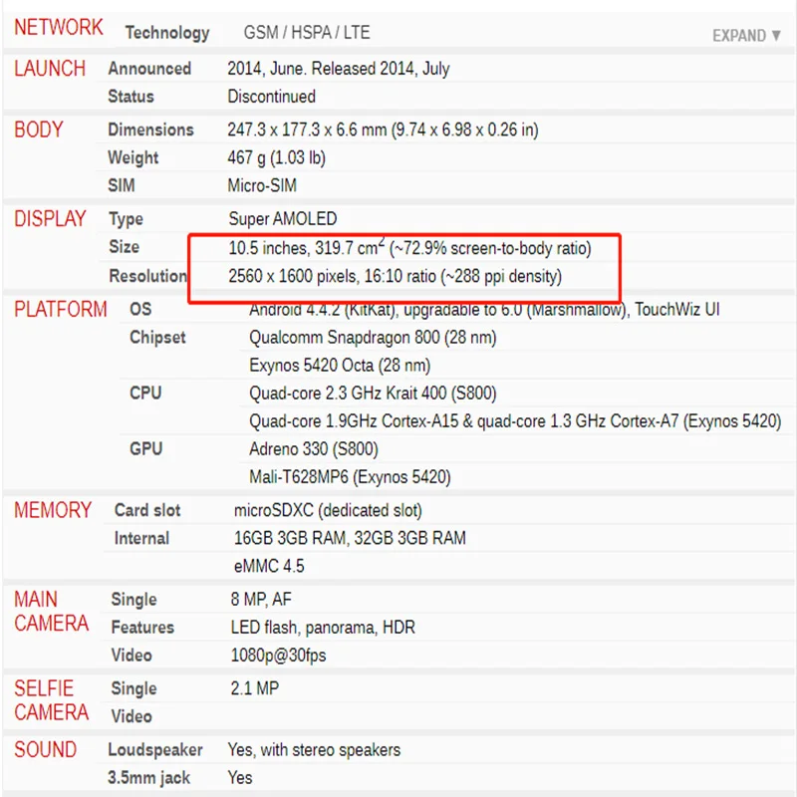The width and height of the screenshot is (797, 797).
Task: Click the Weight label
Action: [133, 158]
